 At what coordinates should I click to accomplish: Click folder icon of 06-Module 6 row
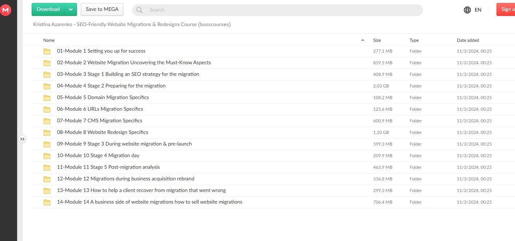47,110
